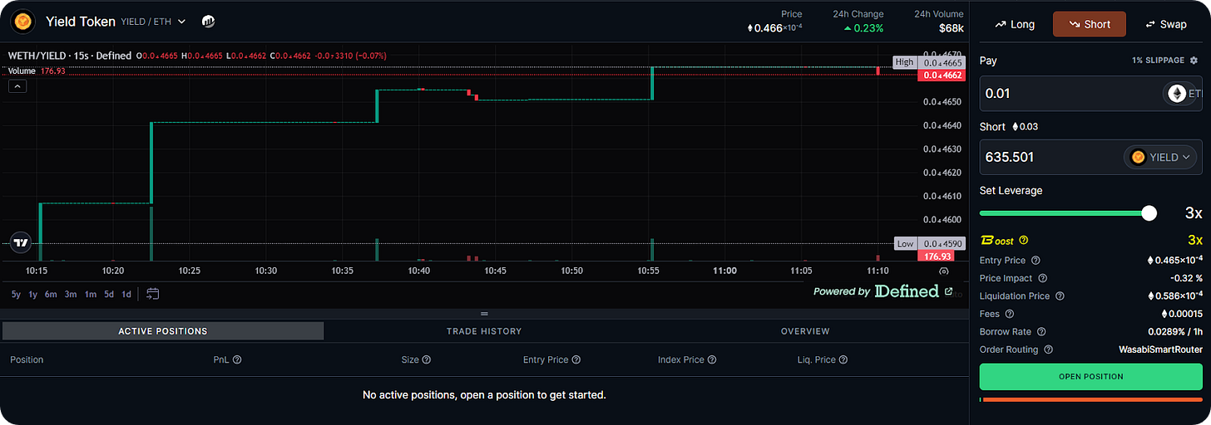This screenshot has height=425, width=1211.
Task: Set chart range to 5d
Action: point(109,294)
